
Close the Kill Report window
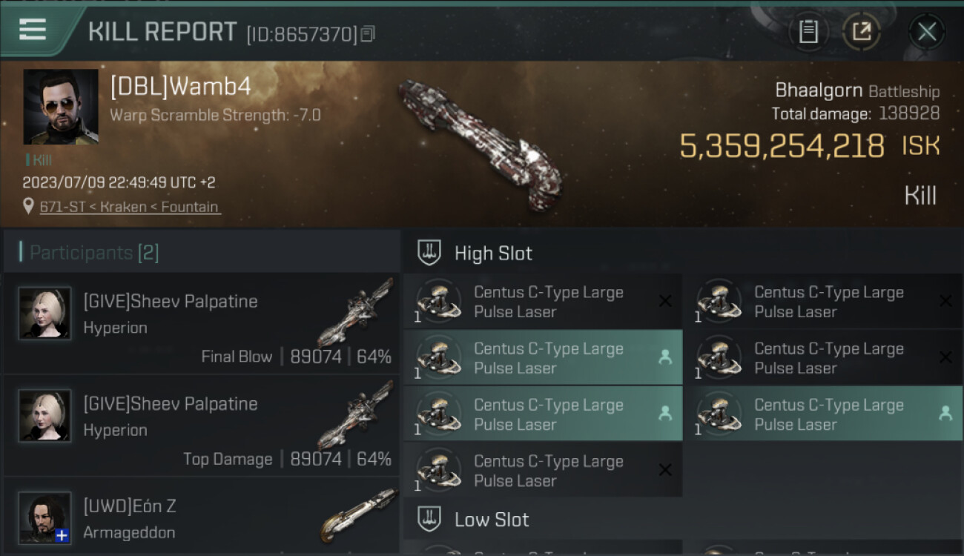click(x=926, y=32)
